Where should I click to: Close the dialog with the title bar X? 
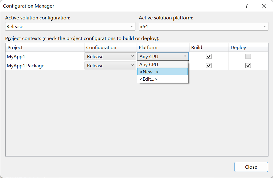[x=264, y=6]
